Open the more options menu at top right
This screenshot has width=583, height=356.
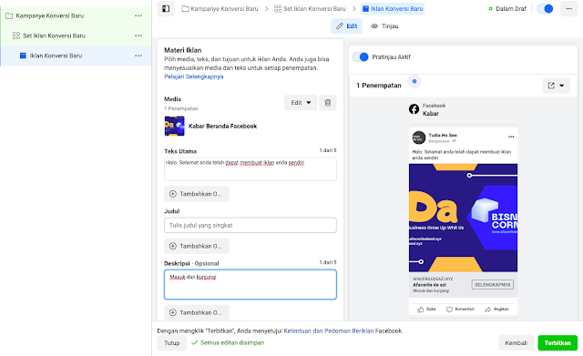point(568,8)
